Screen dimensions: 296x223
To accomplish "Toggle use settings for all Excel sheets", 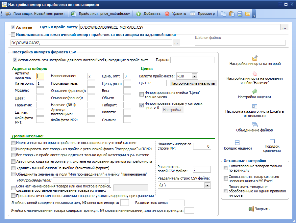I will click(15, 60).
